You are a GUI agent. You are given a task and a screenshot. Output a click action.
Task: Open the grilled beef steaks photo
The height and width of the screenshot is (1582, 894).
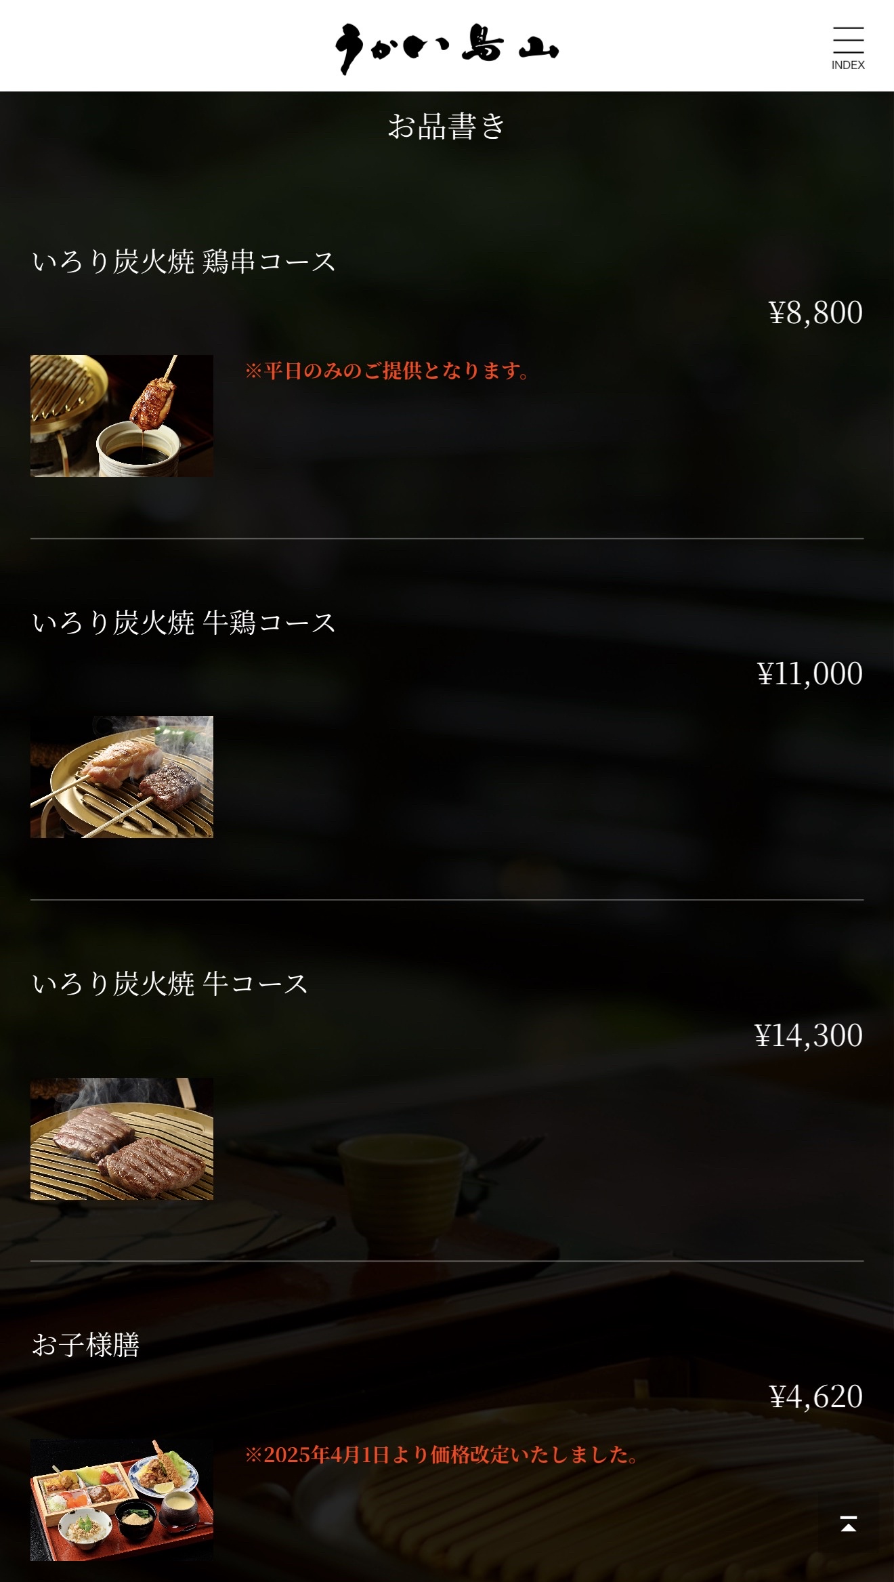click(x=122, y=1139)
